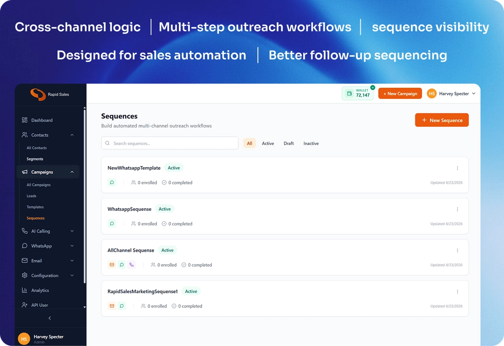Viewport: 504px width, 346px height.
Task: Open the AllChannel Sequense three-dot menu
Action: point(457,250)
